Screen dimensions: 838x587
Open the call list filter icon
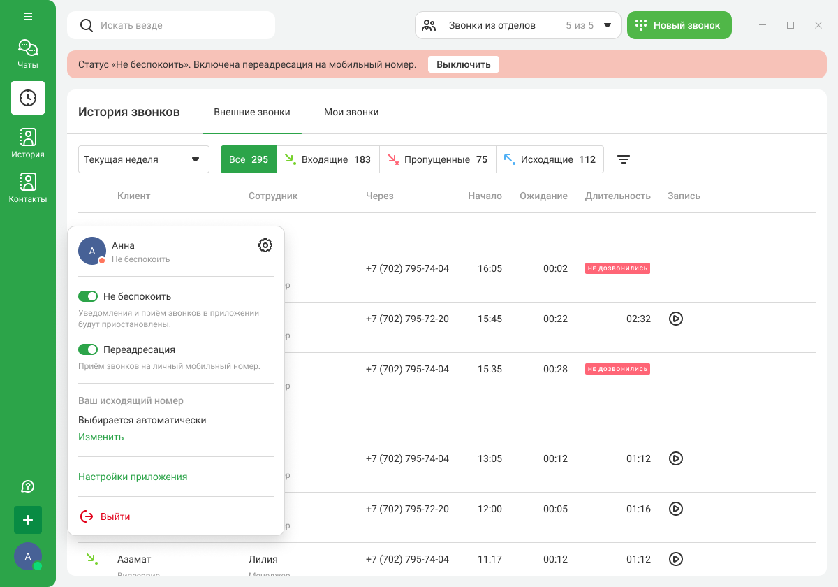pos(624,159)
